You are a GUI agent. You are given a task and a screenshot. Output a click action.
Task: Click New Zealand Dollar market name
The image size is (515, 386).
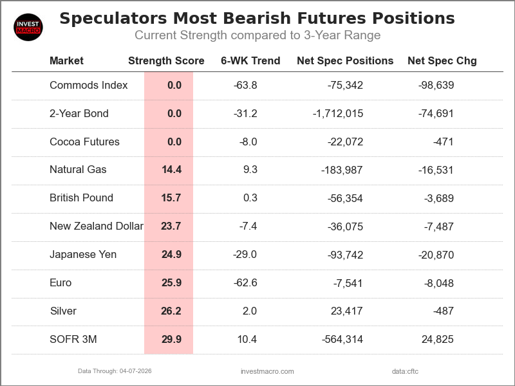click(97, 226)
